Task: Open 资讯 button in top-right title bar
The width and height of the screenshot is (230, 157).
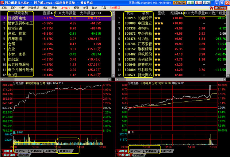Action: pyautogui.click(x=190, y=3)
